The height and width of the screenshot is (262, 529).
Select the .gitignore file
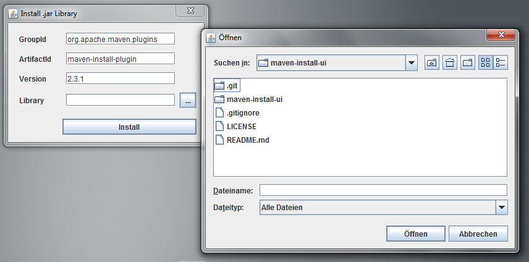click(237, 113)
